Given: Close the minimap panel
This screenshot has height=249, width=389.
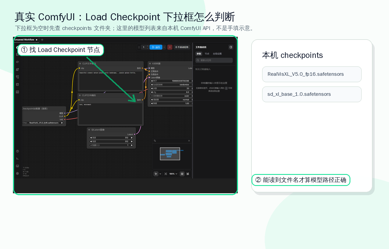Looking at the screenshot, I should (x=189, y=141).
